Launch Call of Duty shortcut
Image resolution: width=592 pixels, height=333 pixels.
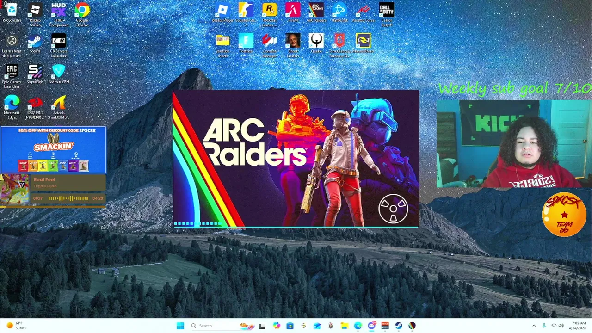click(387, 15)
